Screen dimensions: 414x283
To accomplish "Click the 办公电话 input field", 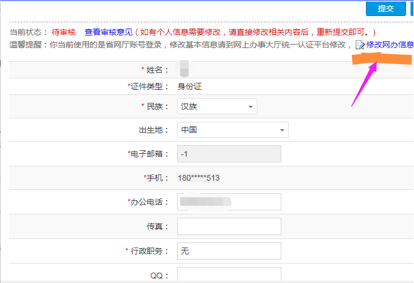I will click(x=229, y=202).
